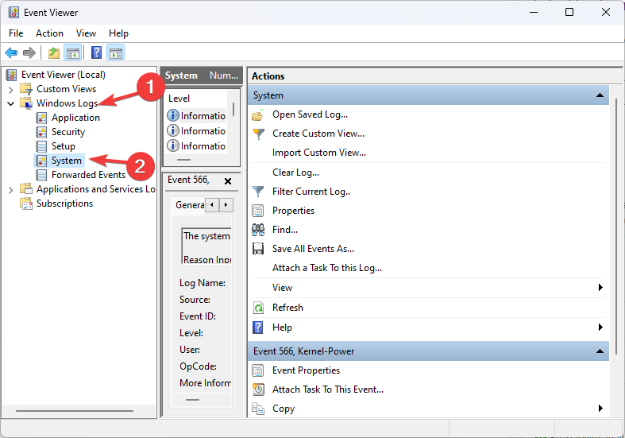Toggle the Show/Hide Console Tree icon
Screen dimensions: 625x438
pos(73,52)
